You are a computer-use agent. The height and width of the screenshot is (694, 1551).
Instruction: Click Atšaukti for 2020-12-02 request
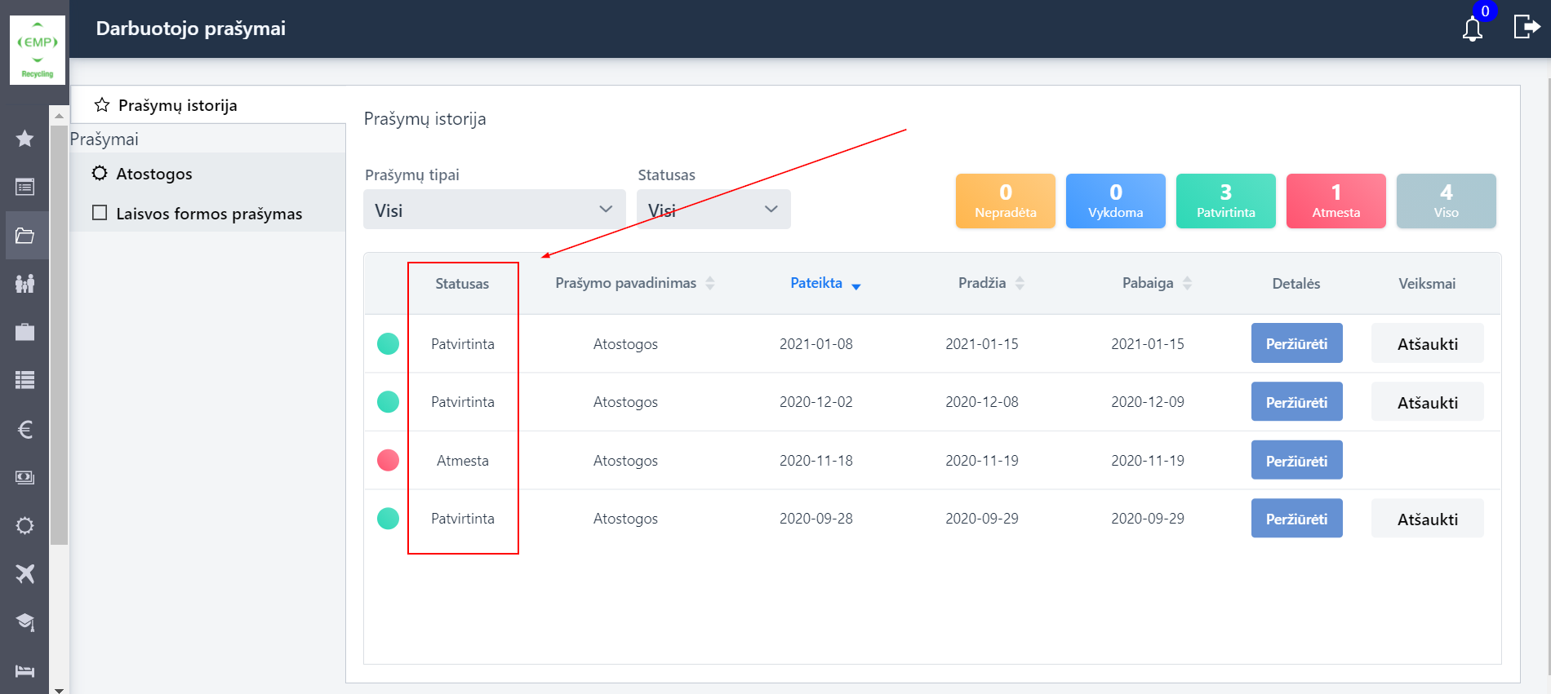1427,402
